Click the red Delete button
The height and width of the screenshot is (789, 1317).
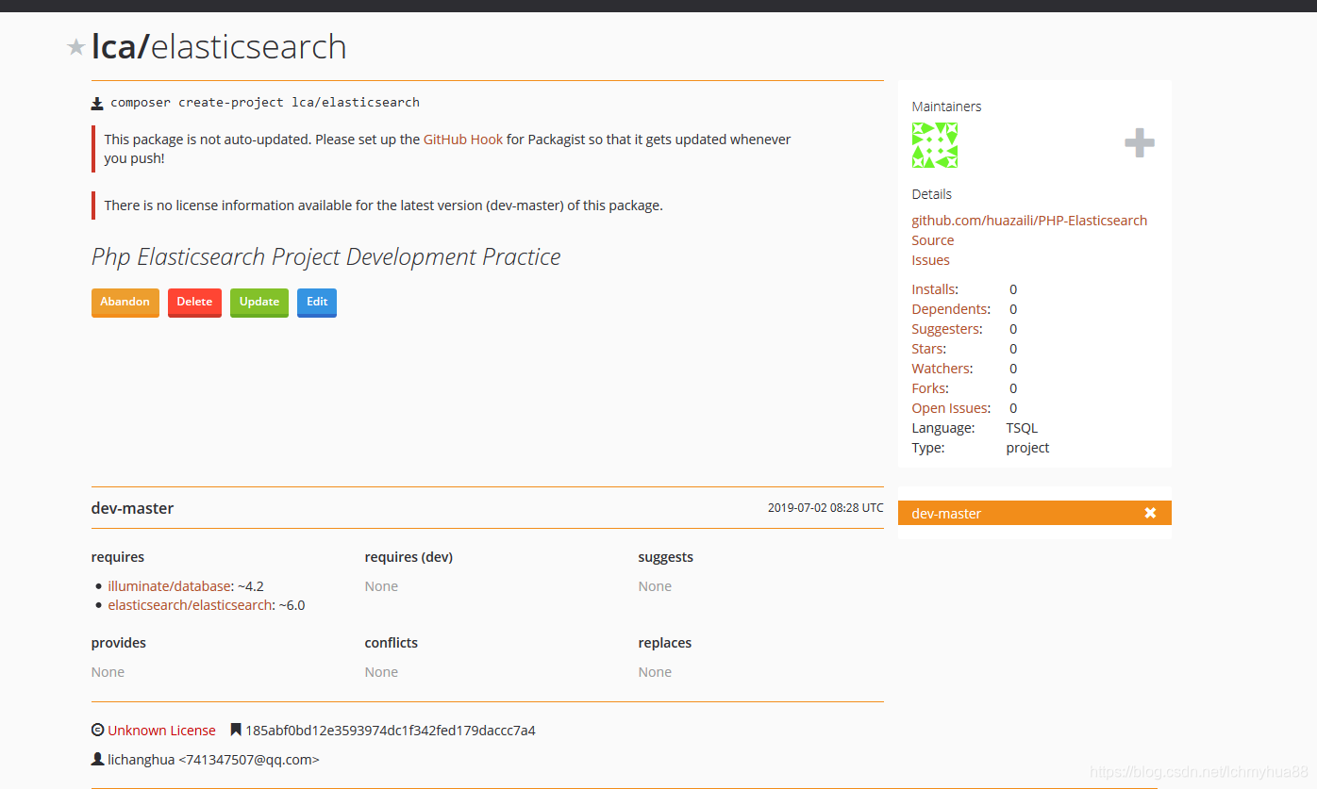[194, 303]
